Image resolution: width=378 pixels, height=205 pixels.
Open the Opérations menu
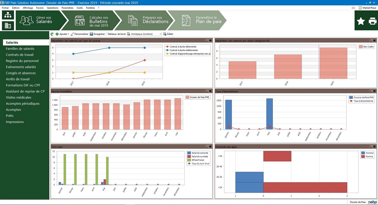tap(53, 8)
